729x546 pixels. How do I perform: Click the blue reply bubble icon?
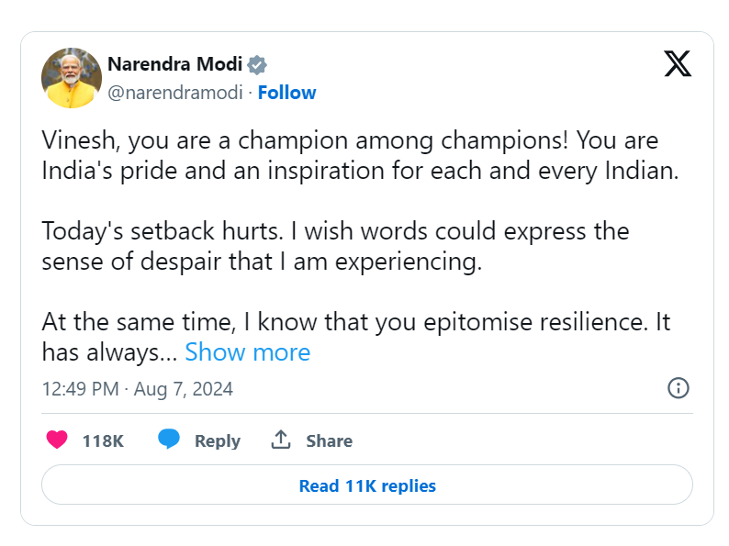pyautogui.click(x=168, y=440)
